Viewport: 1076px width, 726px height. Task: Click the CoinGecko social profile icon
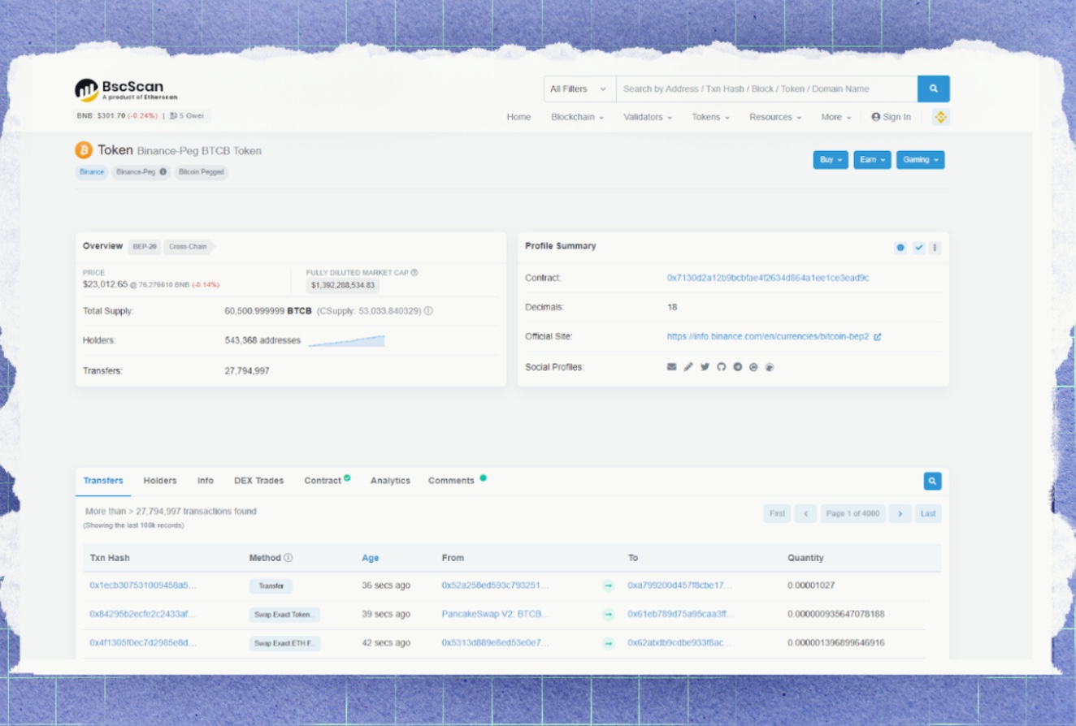[x=770, y=367]
